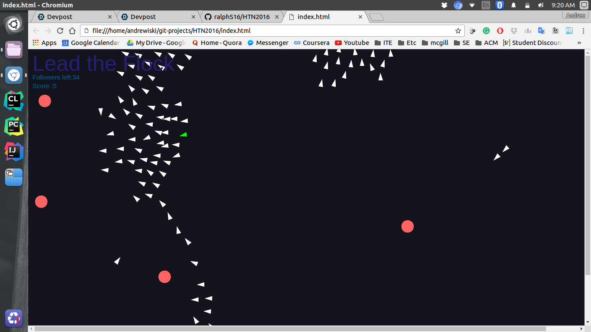Click the FST extension icon
Screen dimensions: 591x332
pyautogui.click(x=569, y=31)
